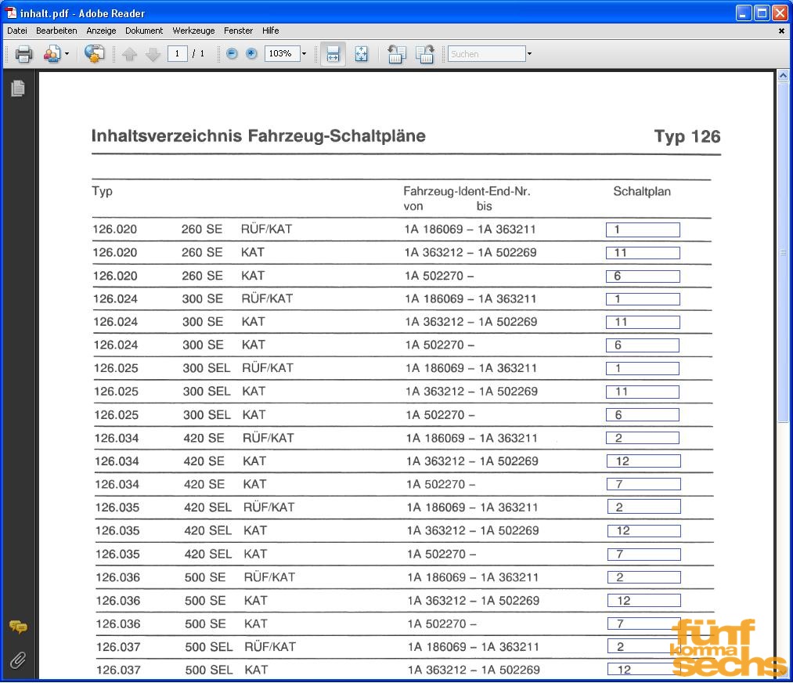793x683 pixels.
Task: Click Schaltplan link 12 for 126.034 420 SE
Action: 643,461
